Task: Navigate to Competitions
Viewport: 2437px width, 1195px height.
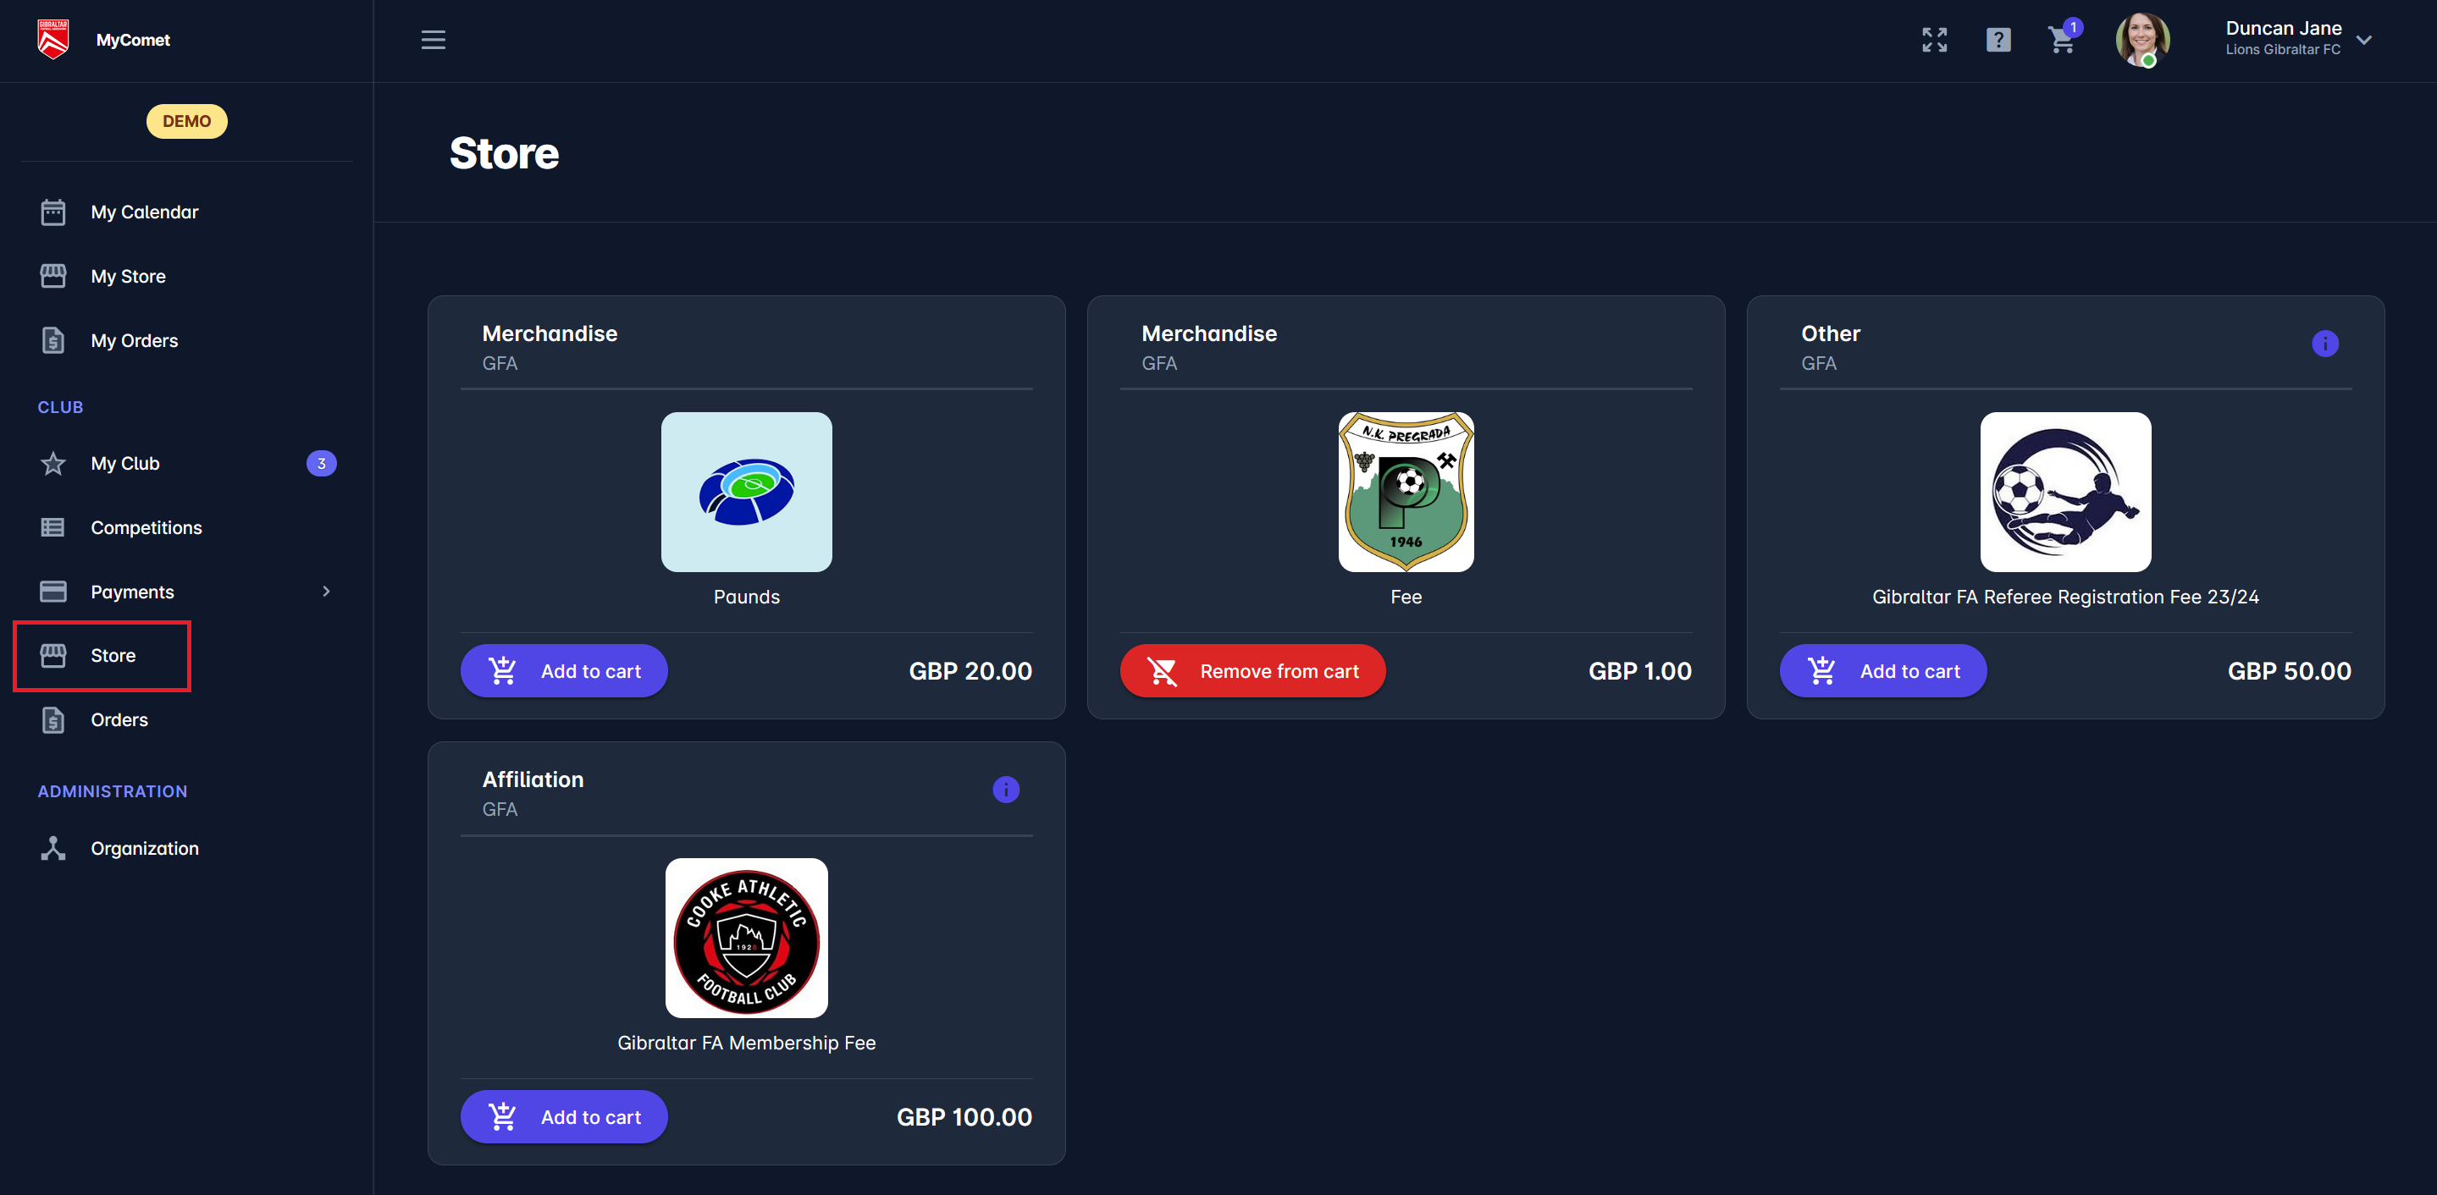Action: (146, 527)
